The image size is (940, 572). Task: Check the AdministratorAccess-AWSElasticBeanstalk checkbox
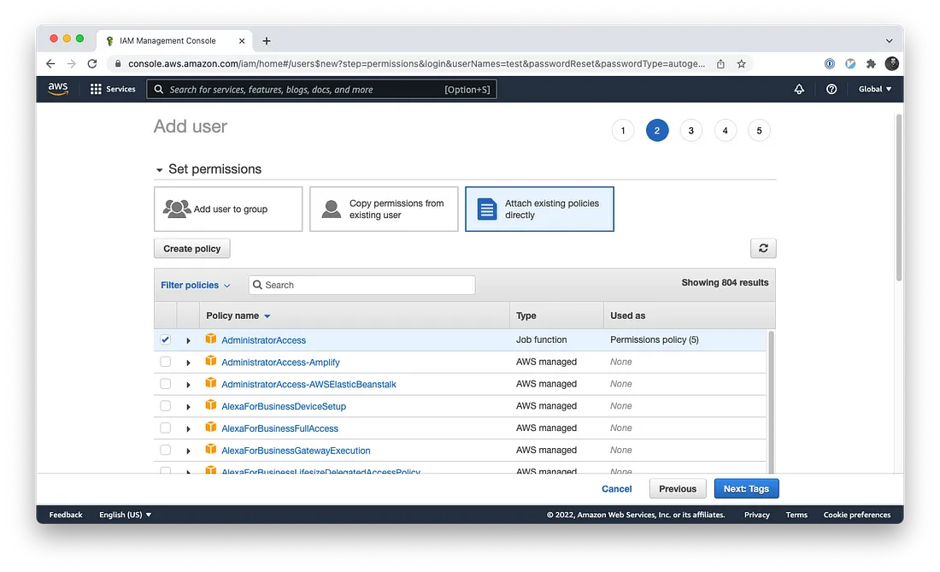click(166, 384)
